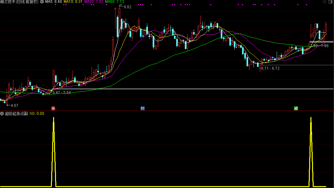Image resolution: width=334 pixels, height=188 pixels.
Task: Click the 7.89 - 7.98 gap label
Action: 320,46
